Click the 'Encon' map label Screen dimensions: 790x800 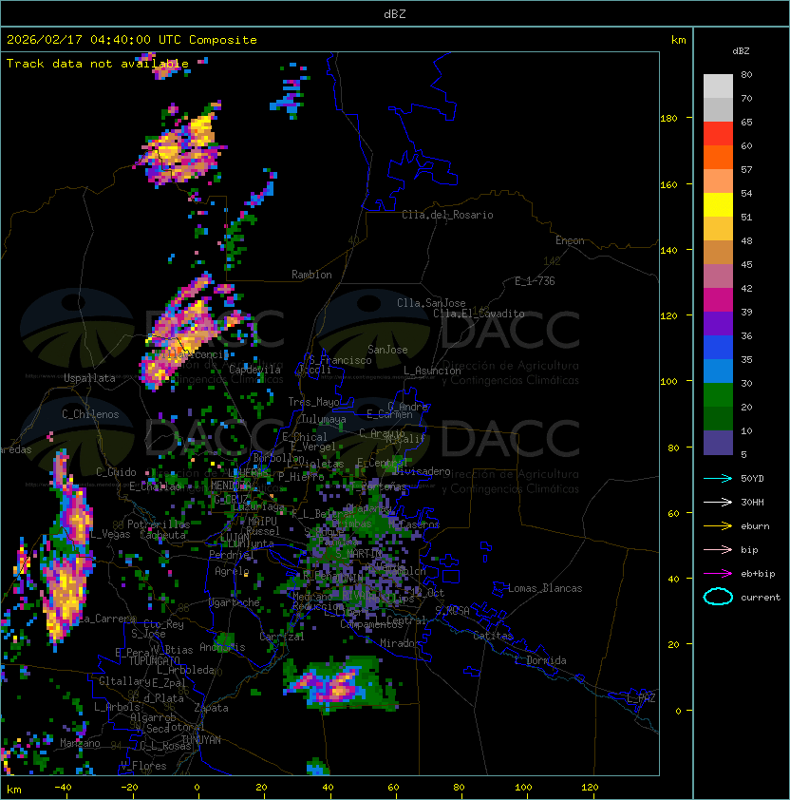click(570, 240)
